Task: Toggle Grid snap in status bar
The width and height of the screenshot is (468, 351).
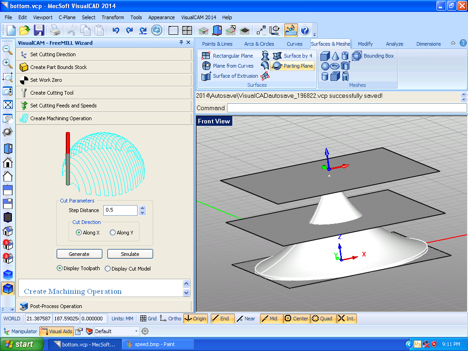Action: pyautogui.click(x=149, y=319)
